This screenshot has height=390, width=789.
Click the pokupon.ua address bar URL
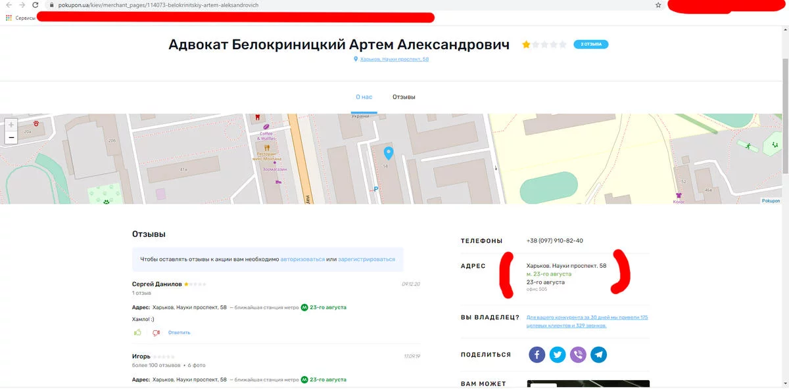158,5
